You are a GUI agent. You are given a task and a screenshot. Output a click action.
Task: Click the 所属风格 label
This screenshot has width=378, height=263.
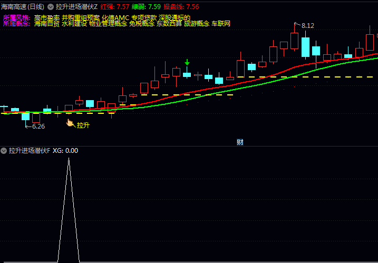[x=17, y=18]
